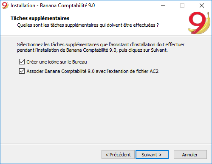
Task: Click the 'Sélectionnez les tâches supplémentaires' instruction text
Action: (x=101, y=44)
